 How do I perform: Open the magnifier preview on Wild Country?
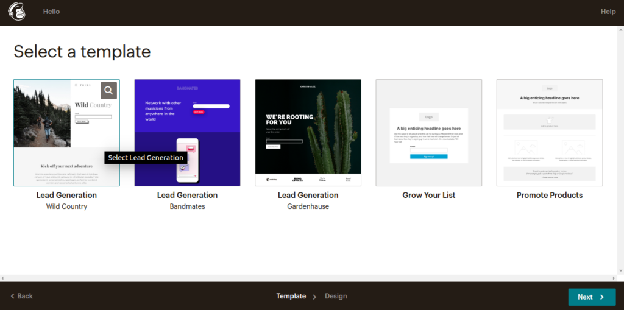(x=108, y=90)
